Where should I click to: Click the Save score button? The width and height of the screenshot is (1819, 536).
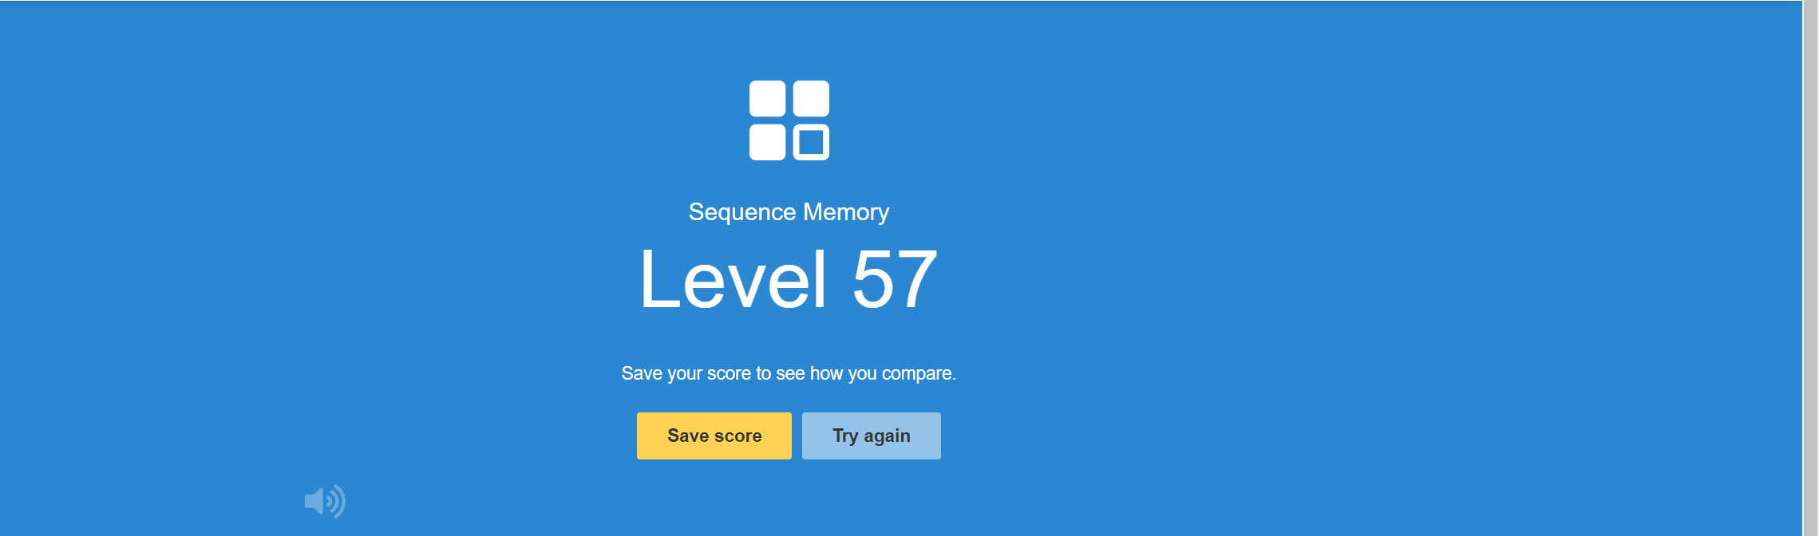pos(714,436)
